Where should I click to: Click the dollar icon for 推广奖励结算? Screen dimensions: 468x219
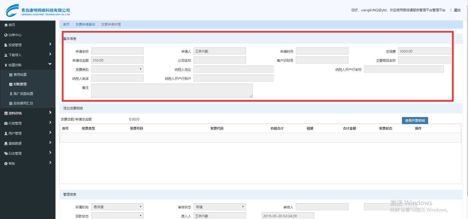click(11, 94)
